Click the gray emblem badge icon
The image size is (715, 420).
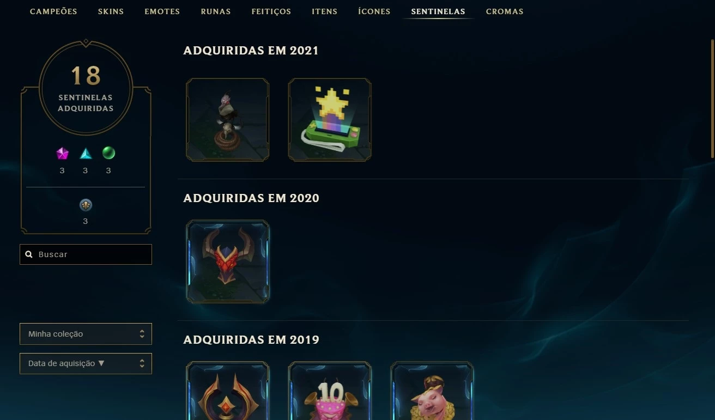86,205
